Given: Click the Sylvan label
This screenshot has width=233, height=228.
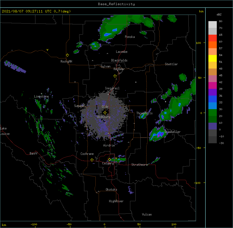Looking at the screenshot, I should 105,66.
